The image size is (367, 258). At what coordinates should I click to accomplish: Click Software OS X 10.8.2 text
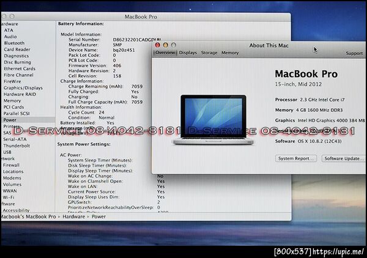click(x=308, y=141)
